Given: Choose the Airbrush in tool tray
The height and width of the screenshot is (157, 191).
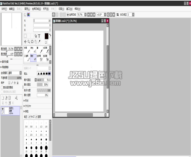Looking at the screenshot, I should click(x=33, y=50).
